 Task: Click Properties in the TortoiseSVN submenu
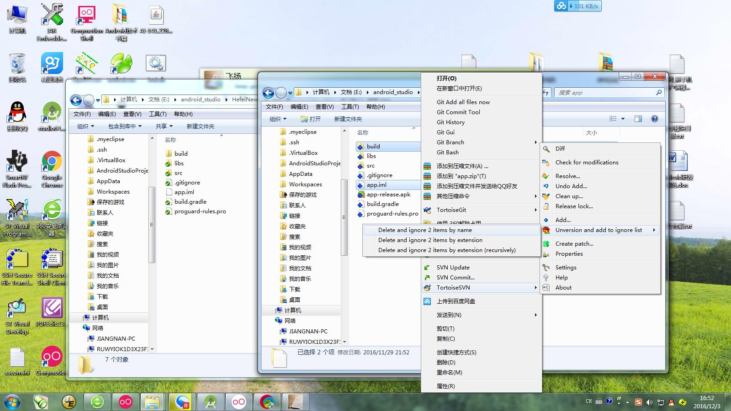pos(569,254)
